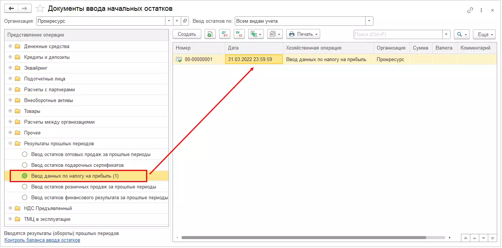Open the Организация dropdown list
Image resolution: width=502 pixels, height=248 pixels.
click(x=169, y=21)
